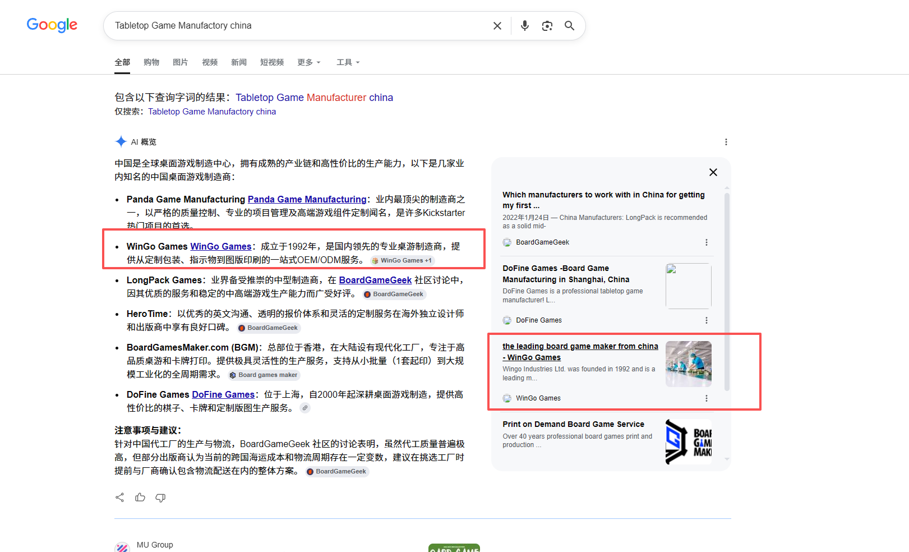This screenshot has width=909, height=552.
Task: Click BoardGameGeek source name in first card
Action: pyautogui.click(x=542, y=242)
